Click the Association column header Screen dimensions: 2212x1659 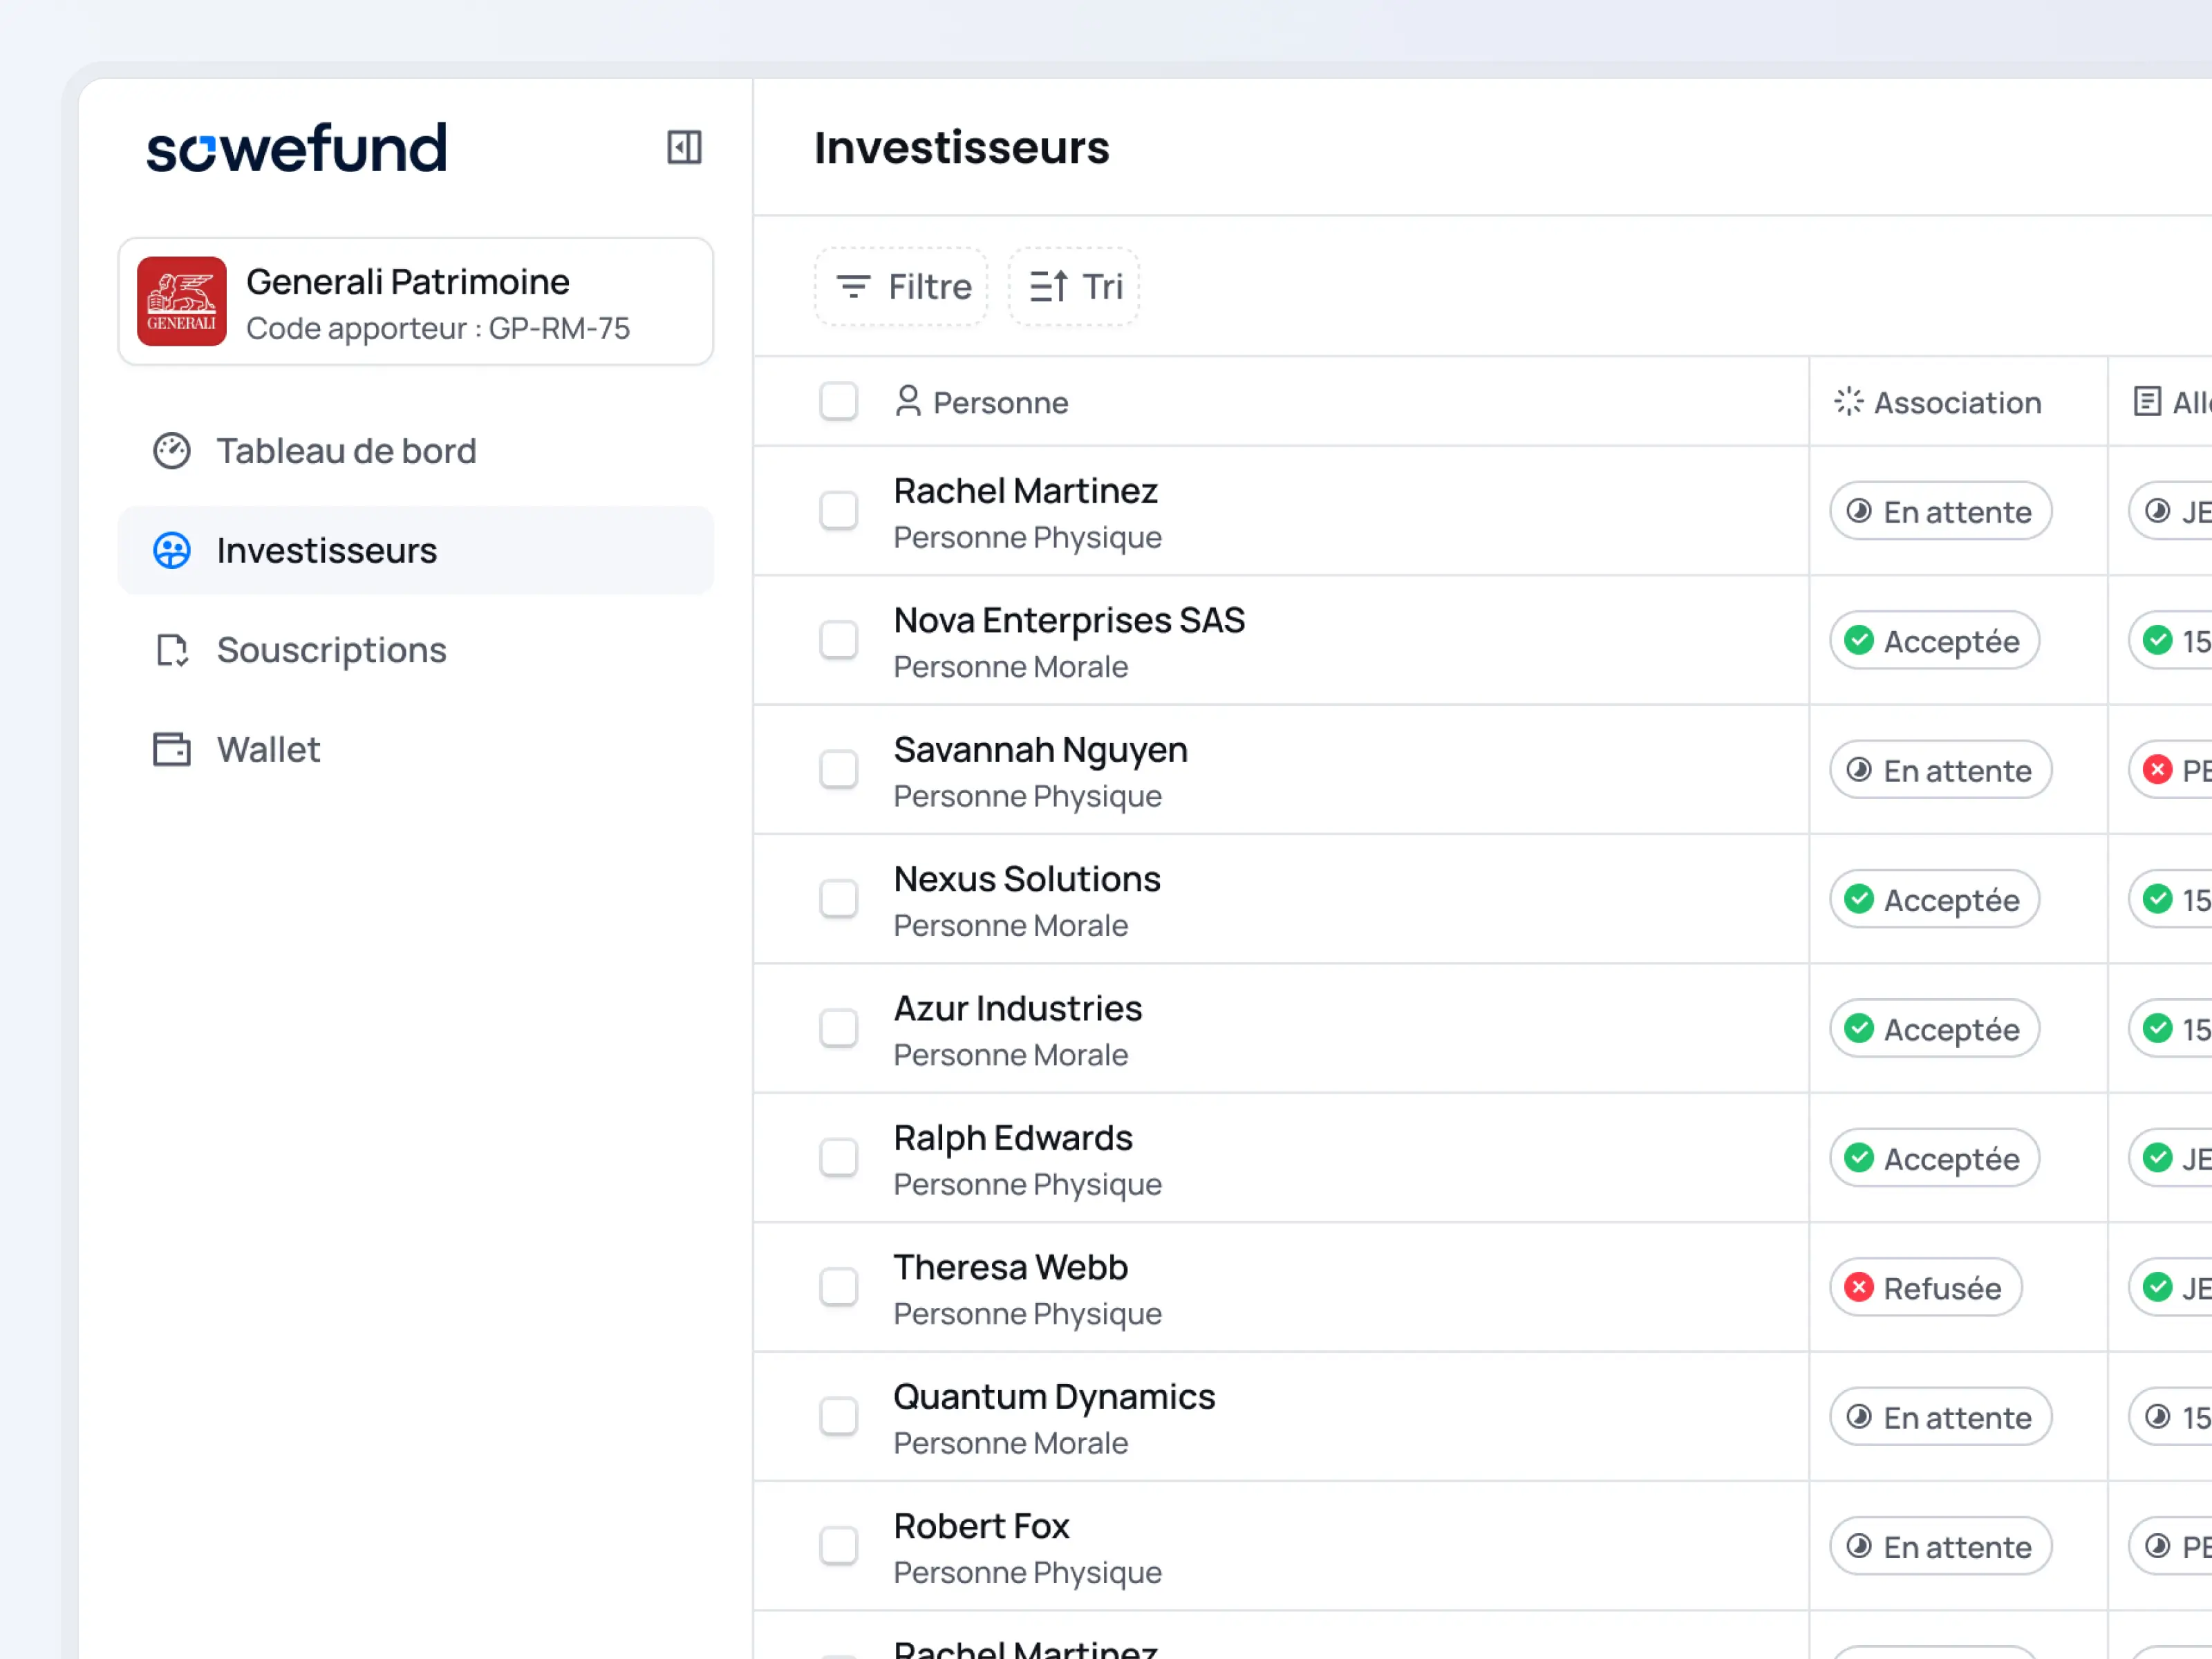tap(1938, 402)
